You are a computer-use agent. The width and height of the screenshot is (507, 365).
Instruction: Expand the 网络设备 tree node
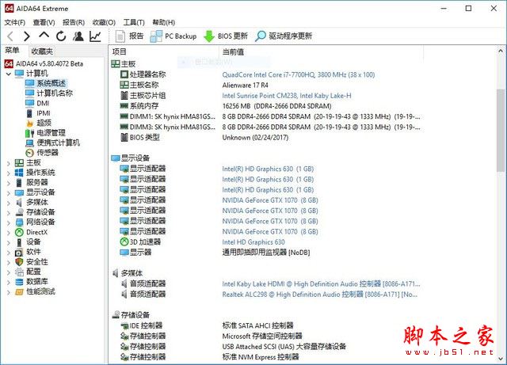(9, 222)
